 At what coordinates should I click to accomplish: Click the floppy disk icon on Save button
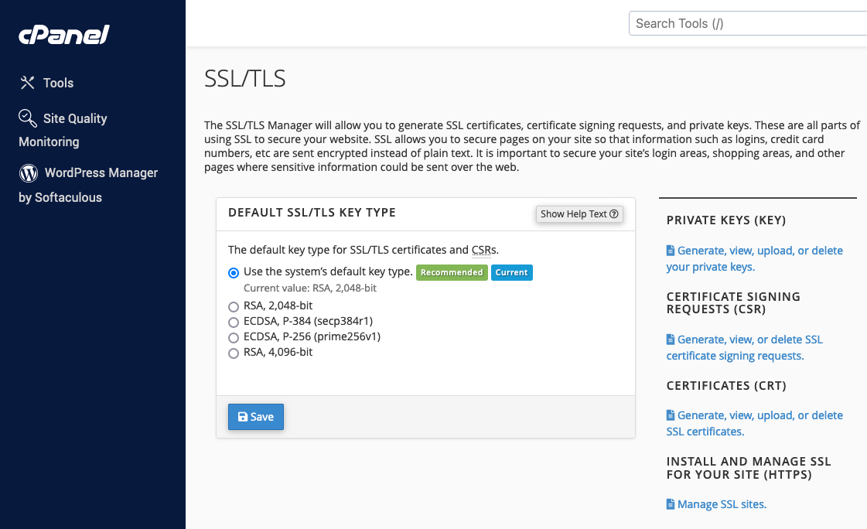tap(243, 417)
